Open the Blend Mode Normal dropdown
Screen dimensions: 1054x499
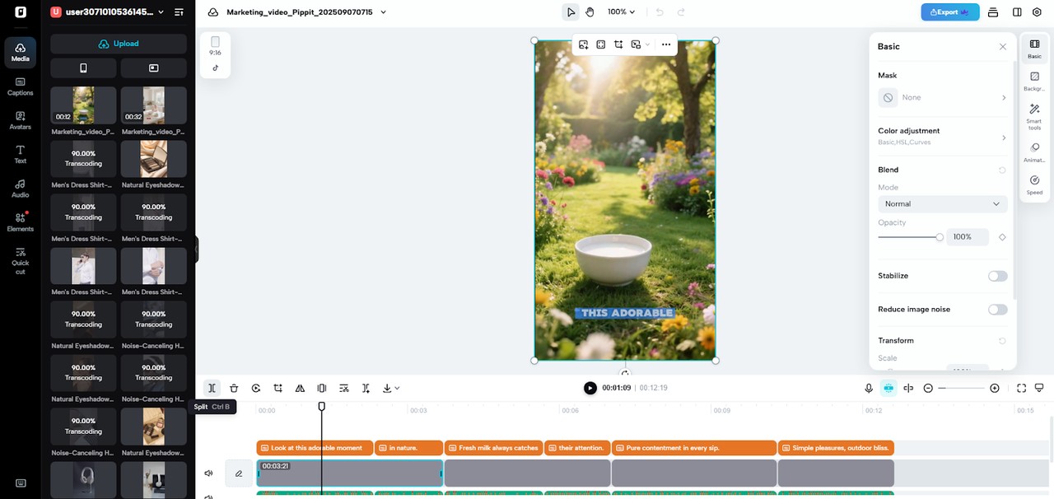942,203
